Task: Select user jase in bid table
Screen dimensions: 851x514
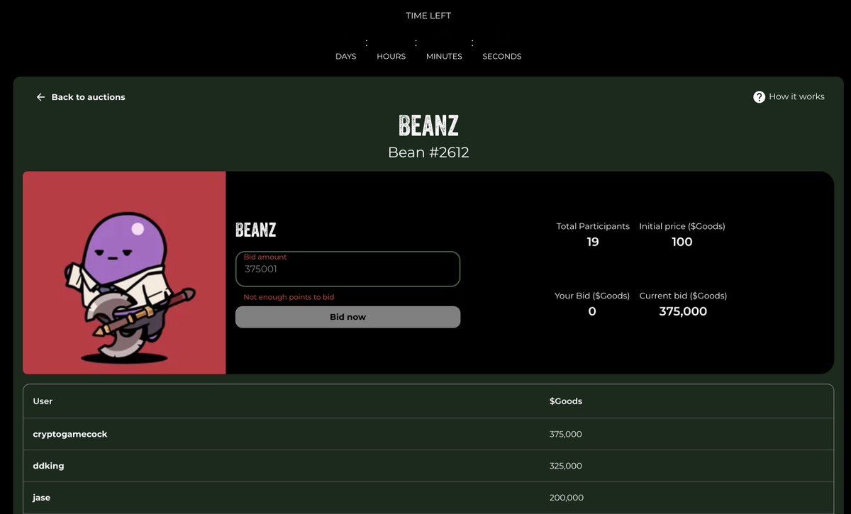Action: (x=42, y=498)
